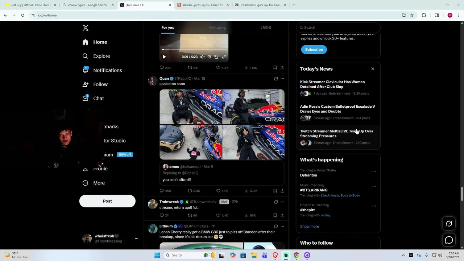Click the white Post button
Viewport: 464px width, 261px height.
click(107, 201)
